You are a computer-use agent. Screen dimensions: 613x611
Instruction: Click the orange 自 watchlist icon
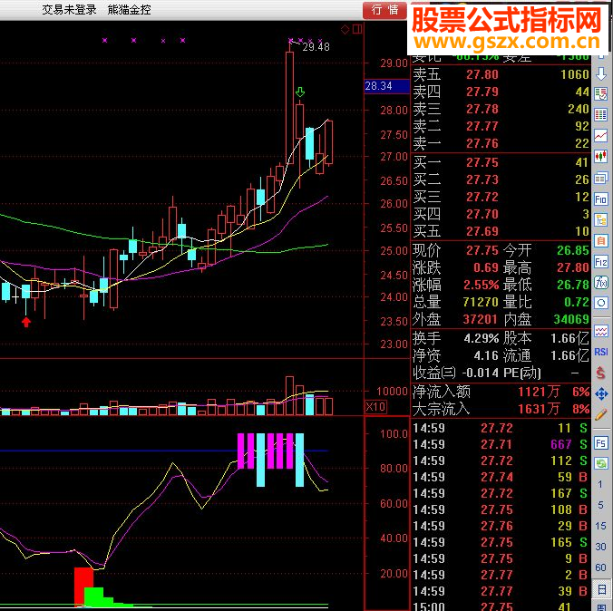click(601, 240)
